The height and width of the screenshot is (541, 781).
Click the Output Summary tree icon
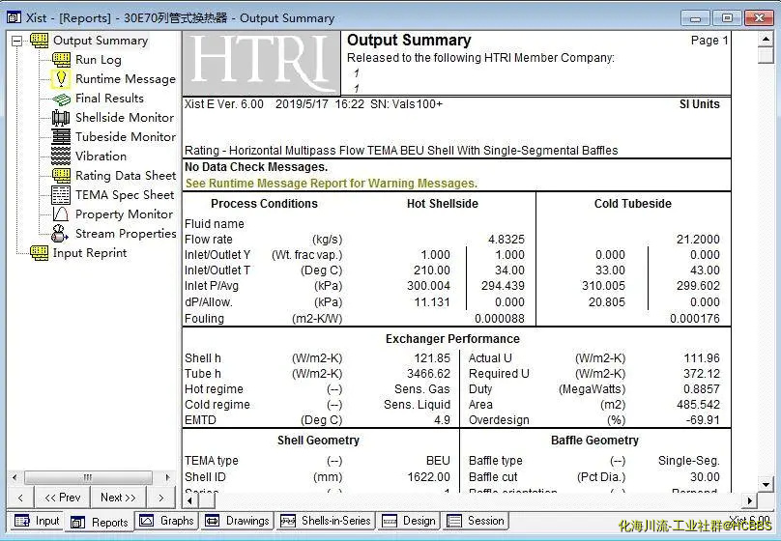40,41
